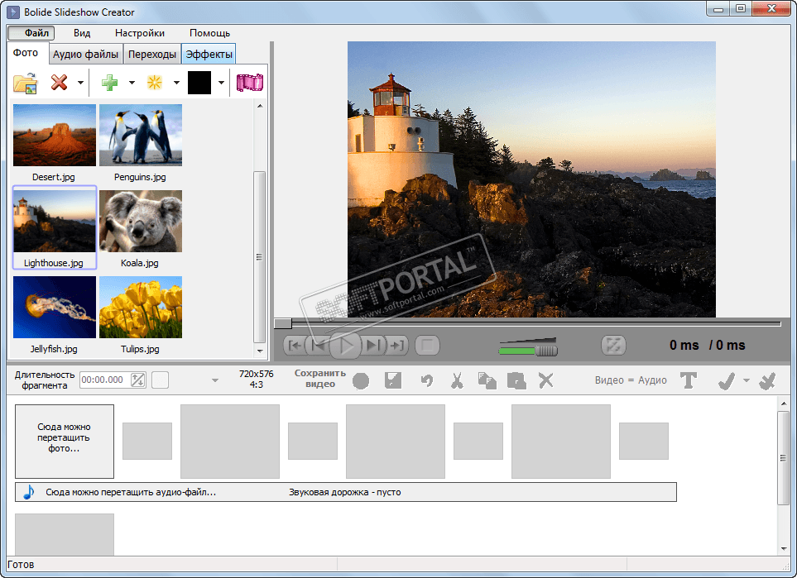Click the gray X delete fragment icon

(x=546, y=380)
